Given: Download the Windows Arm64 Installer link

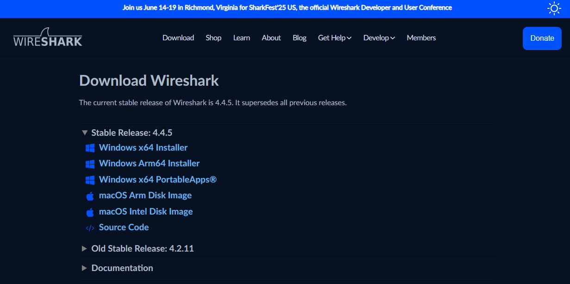Looking at the screenshot, I should click(149, 163).
